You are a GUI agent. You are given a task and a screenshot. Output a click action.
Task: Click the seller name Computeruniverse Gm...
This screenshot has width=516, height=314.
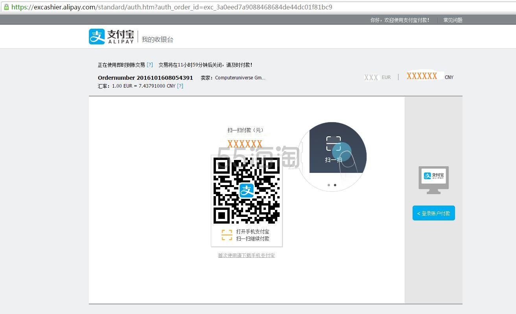[240, 78]
